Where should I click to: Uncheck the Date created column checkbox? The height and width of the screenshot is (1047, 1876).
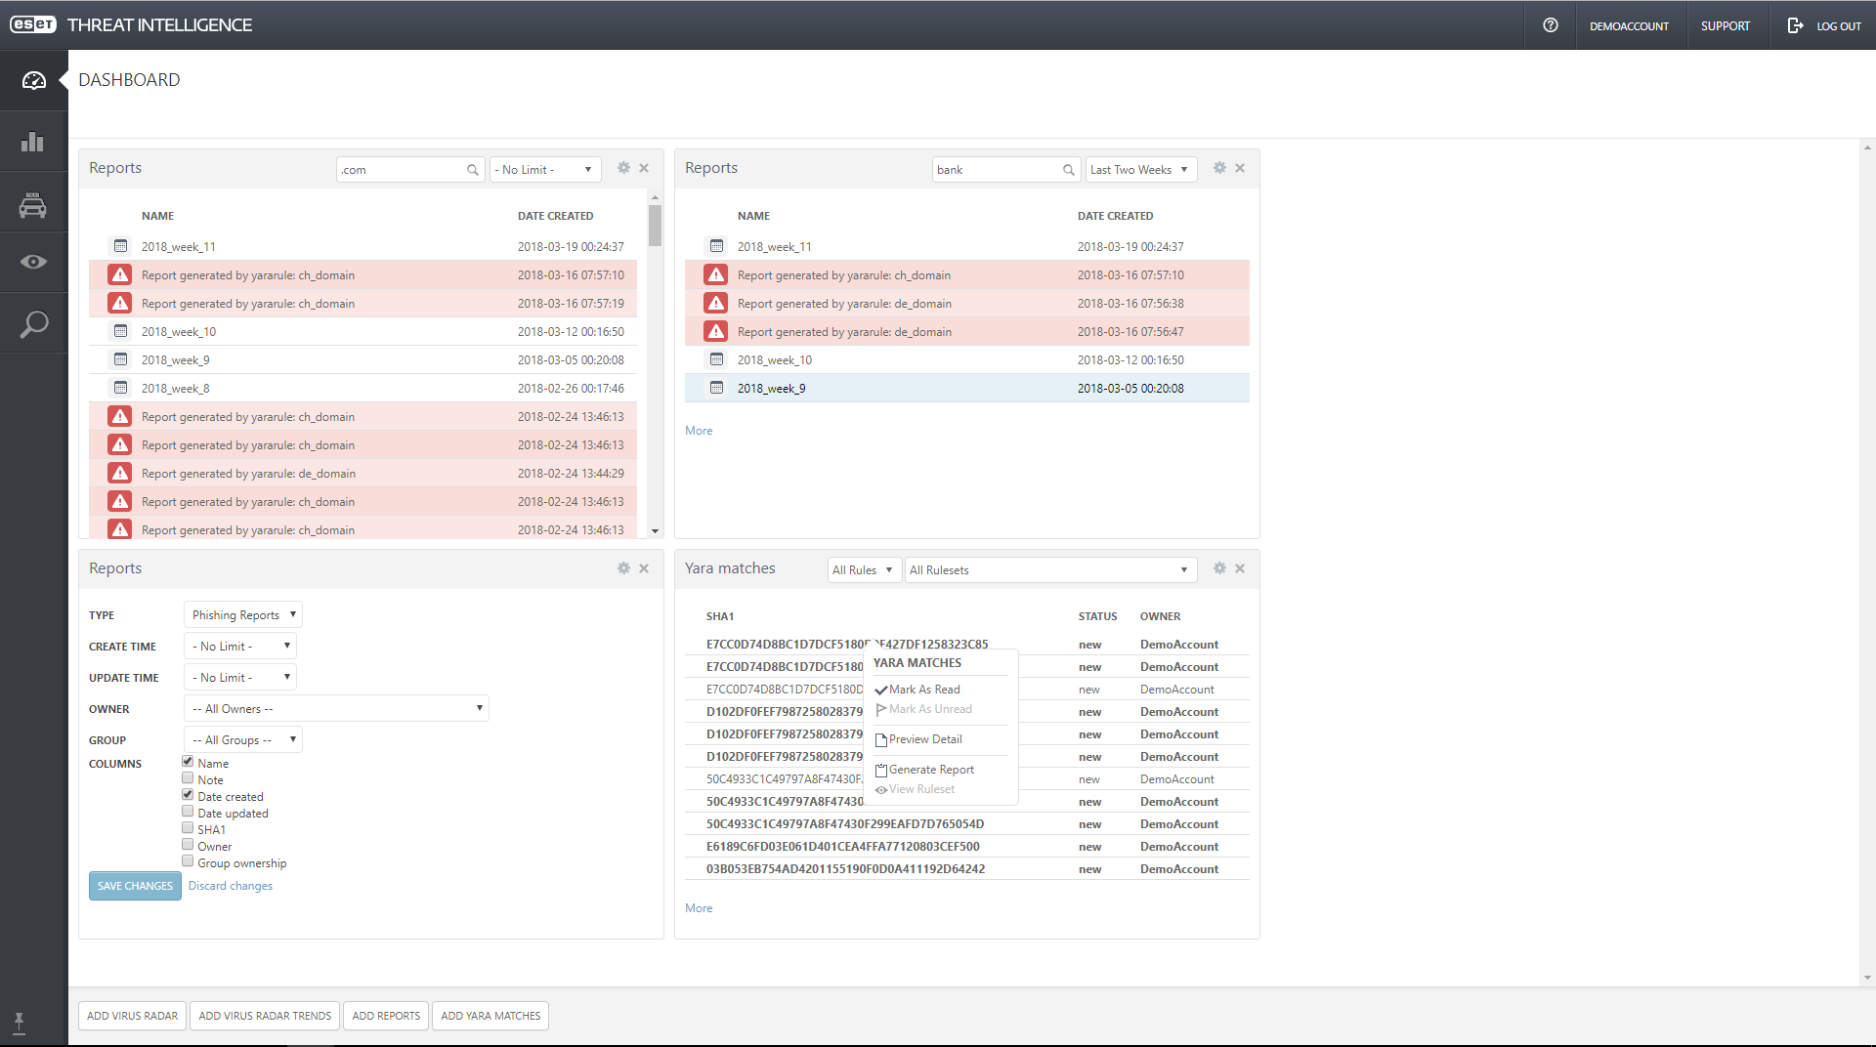tap(188, 795)
